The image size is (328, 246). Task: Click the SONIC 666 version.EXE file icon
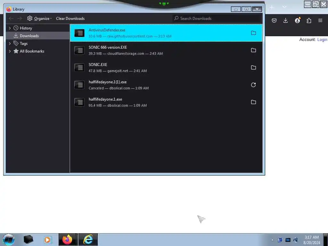tap(79, 50)
